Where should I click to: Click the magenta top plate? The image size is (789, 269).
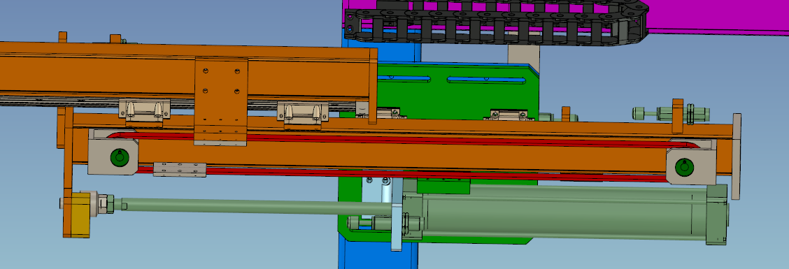click(715, 16)
